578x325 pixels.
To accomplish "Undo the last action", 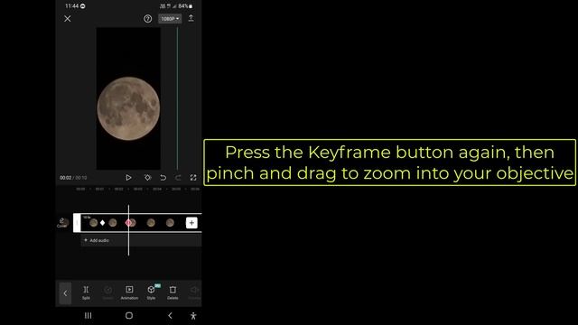I will [163, 178].
